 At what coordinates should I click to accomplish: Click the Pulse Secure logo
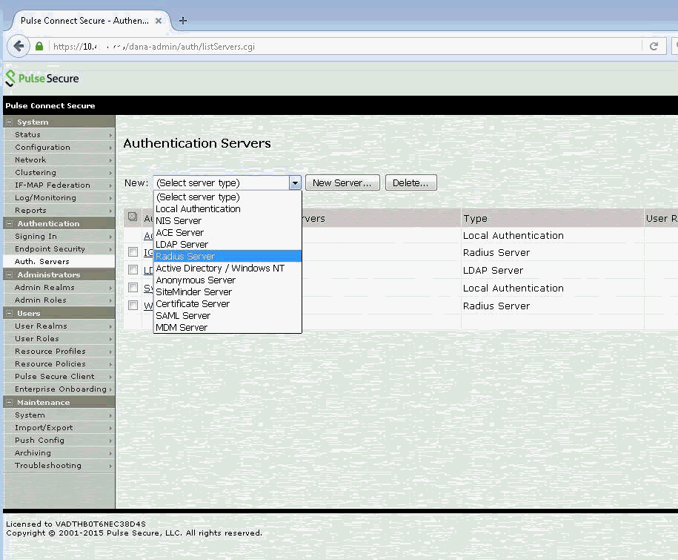(42, 79)
